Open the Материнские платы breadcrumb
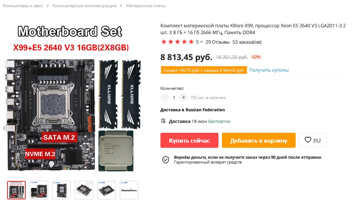The image size is (353, 213). [x=146, y=6]
